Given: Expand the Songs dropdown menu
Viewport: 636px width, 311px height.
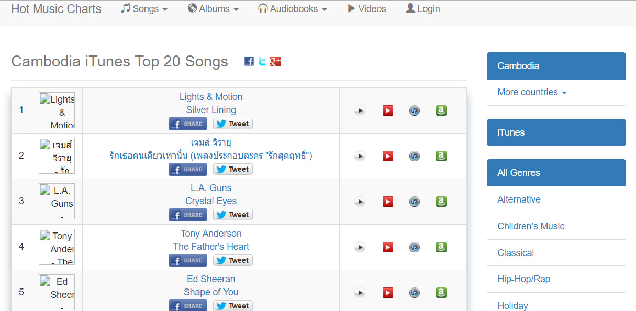Looking at the screenshot, I should pyautogui.click(x=144, y=9).
